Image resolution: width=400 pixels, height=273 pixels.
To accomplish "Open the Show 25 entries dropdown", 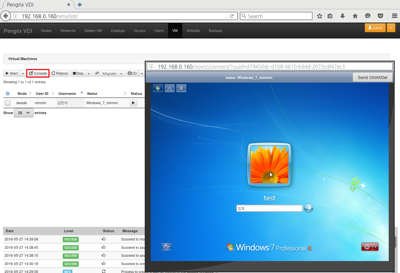I will [24, 113].
